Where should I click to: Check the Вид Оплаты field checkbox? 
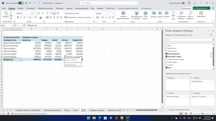point(166,48)
